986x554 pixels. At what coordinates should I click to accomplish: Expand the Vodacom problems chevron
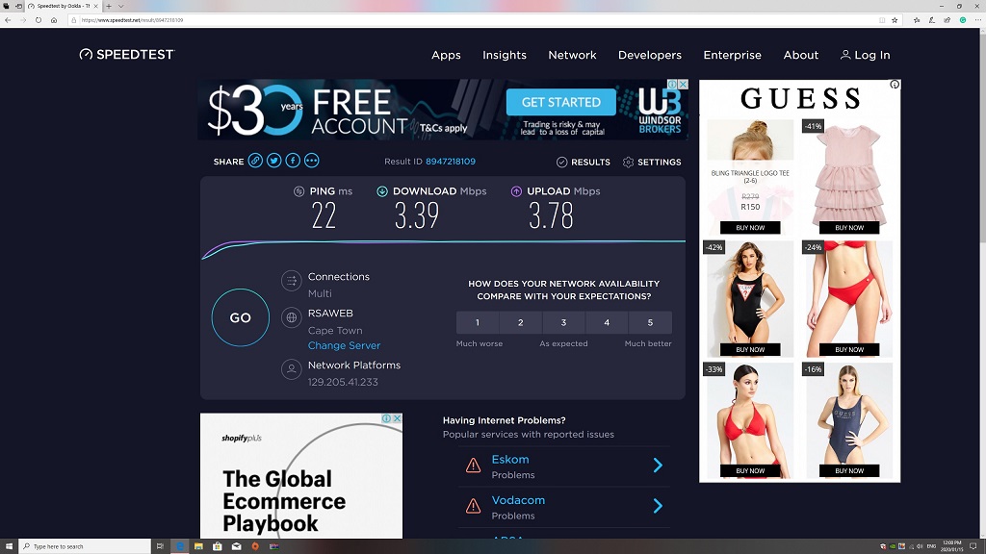658,506
